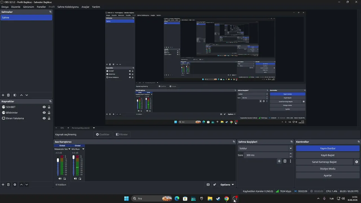361x203 pixels.
Task: Open the mixer Options dropdown
Action: click(x=227, y=185)
